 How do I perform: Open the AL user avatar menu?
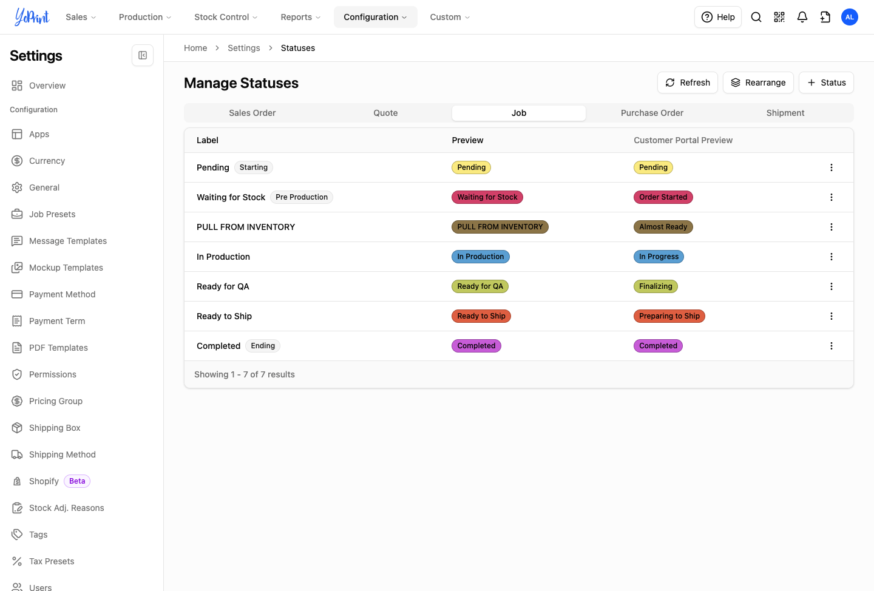[x=850, y=17]
